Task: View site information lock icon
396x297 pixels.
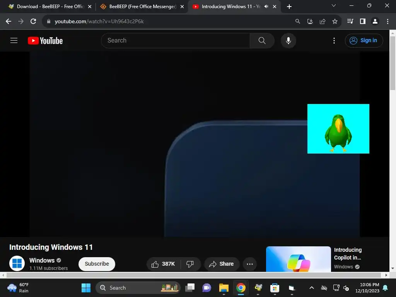Action: 49,22
